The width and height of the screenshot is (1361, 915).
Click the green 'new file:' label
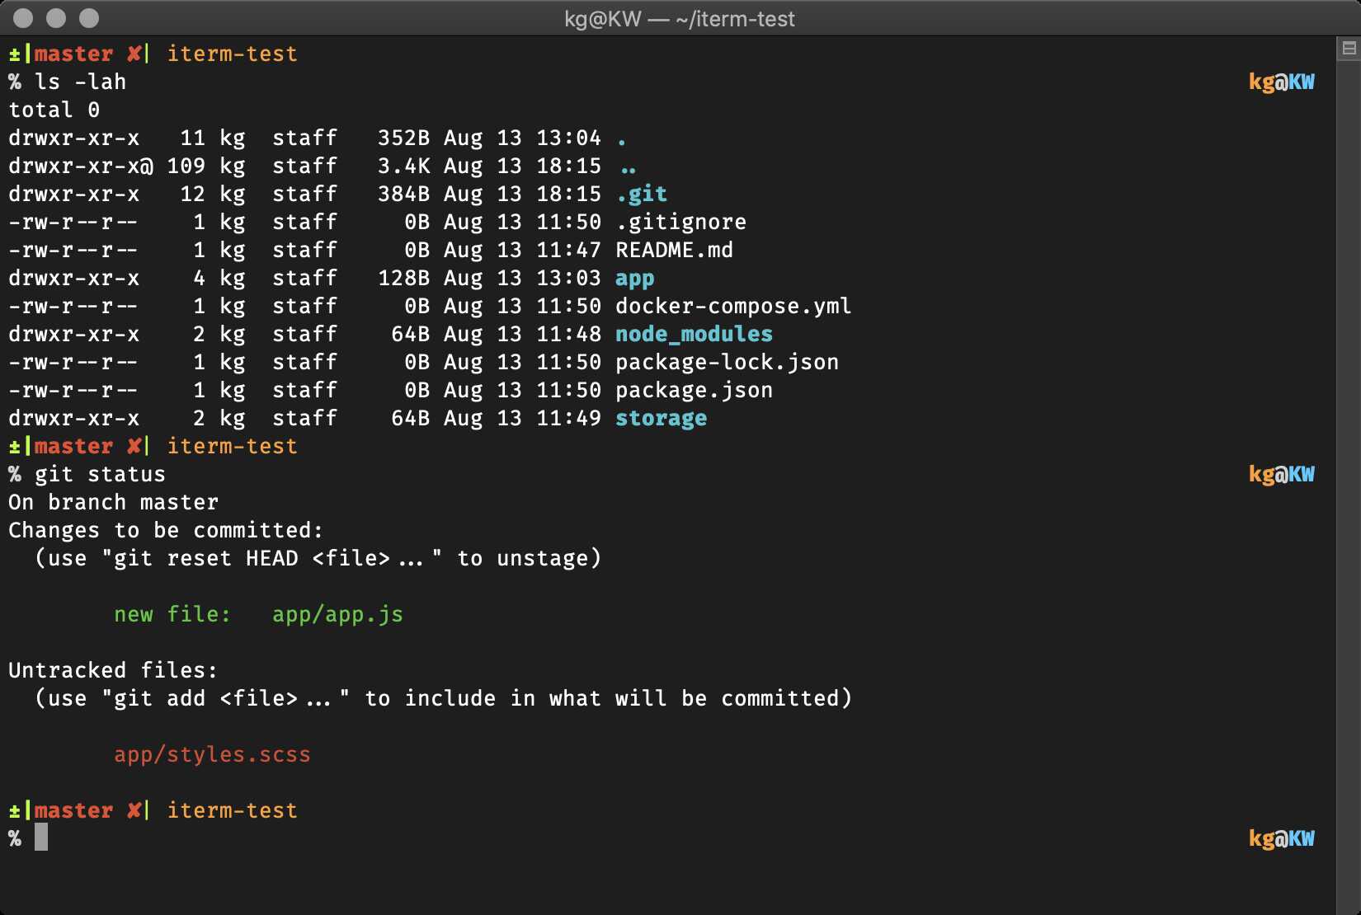[172, 614]
